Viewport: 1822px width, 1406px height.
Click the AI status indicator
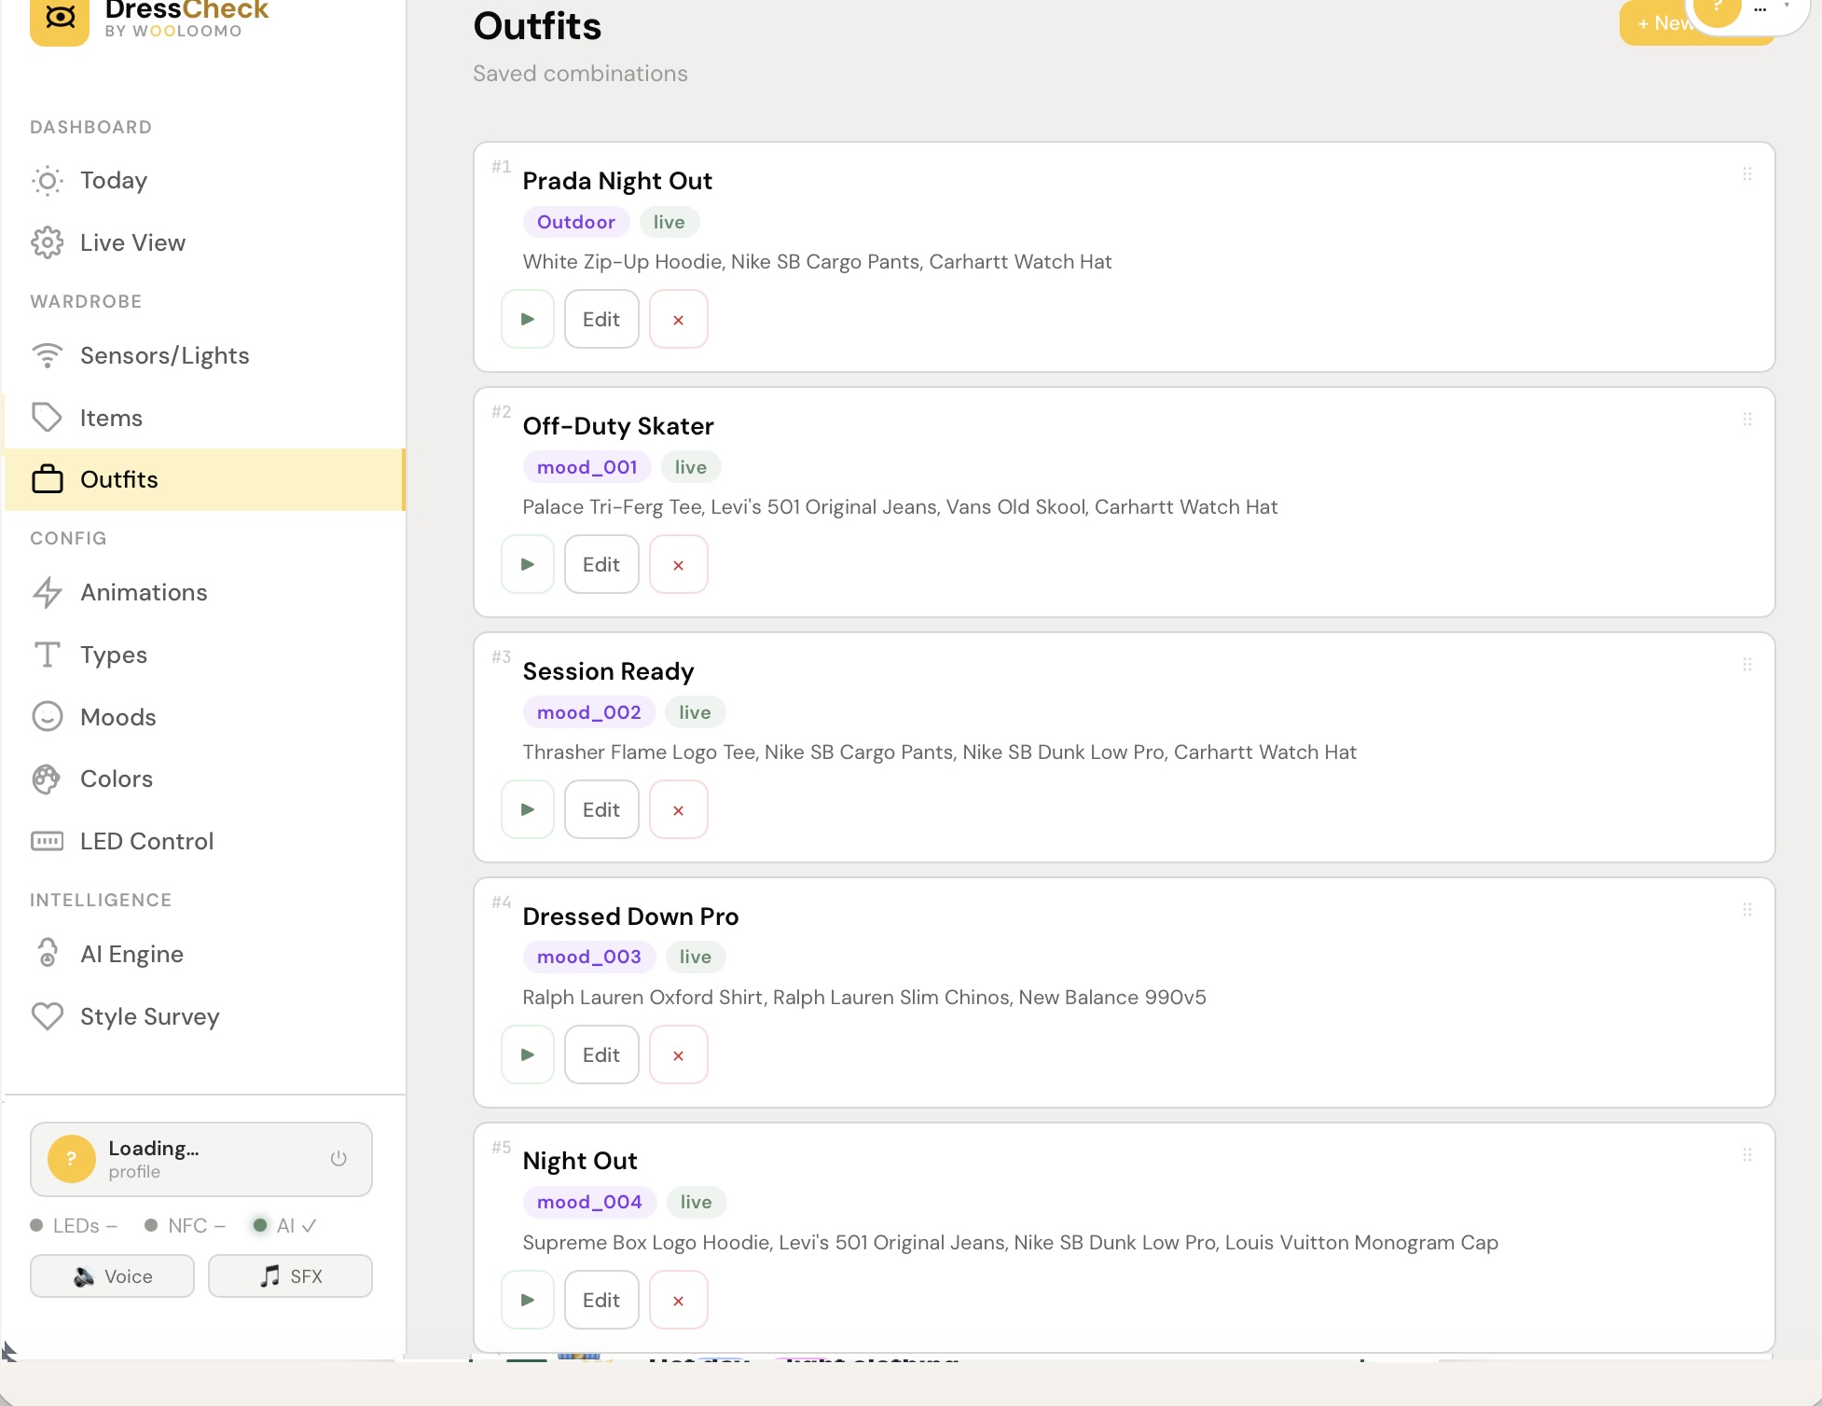click(285, 1226)
